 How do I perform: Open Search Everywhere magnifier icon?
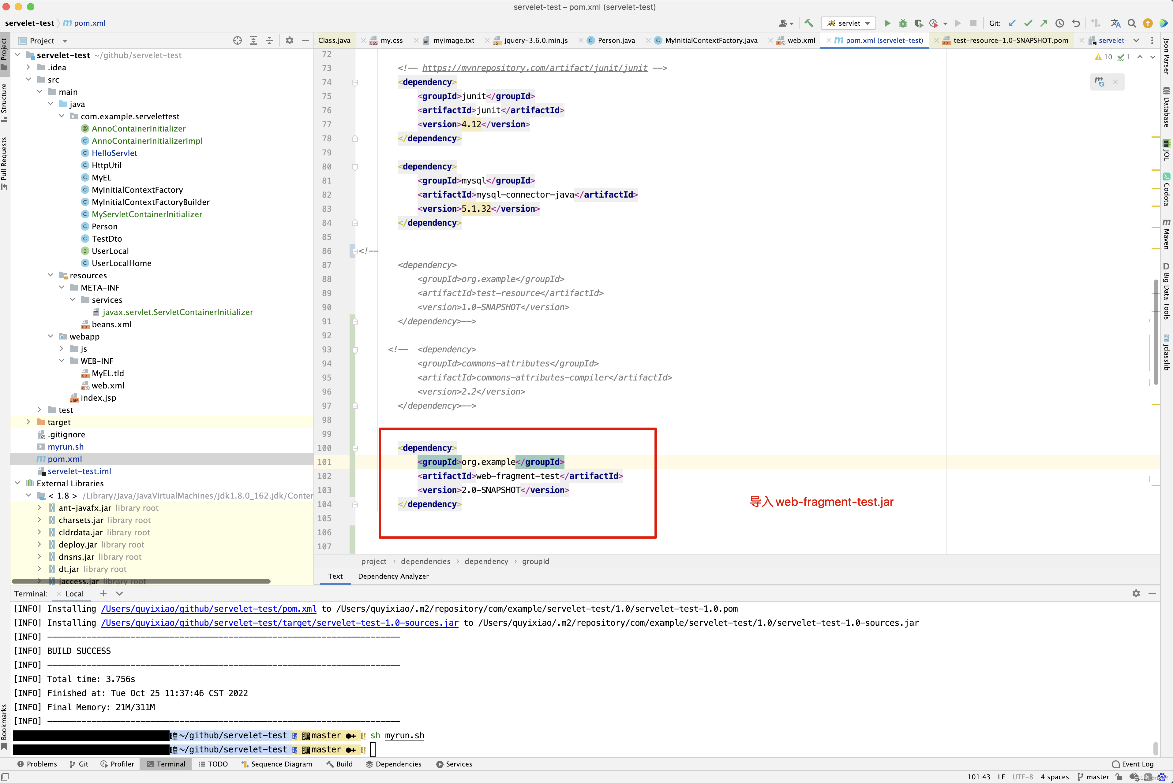tap(1132, 23)
